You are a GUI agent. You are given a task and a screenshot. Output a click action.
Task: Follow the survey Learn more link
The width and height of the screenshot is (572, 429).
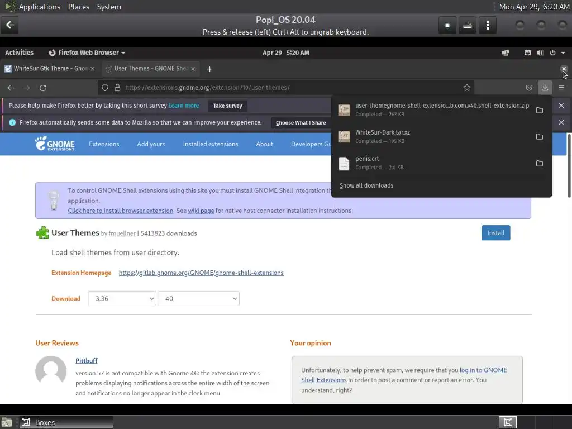(183, 106)
